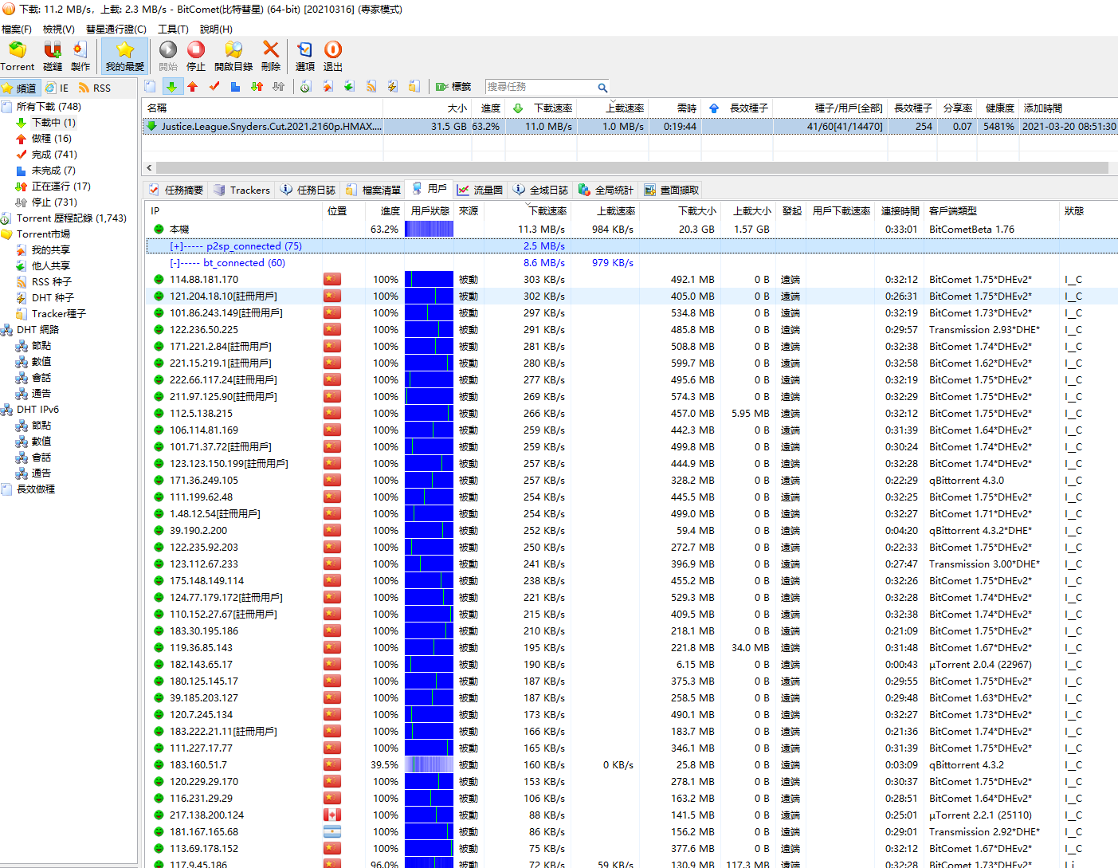This screenshot has height=868, width=1118.
Task: Click the horizontal scrollbar in task list
Action: [630, 168]
